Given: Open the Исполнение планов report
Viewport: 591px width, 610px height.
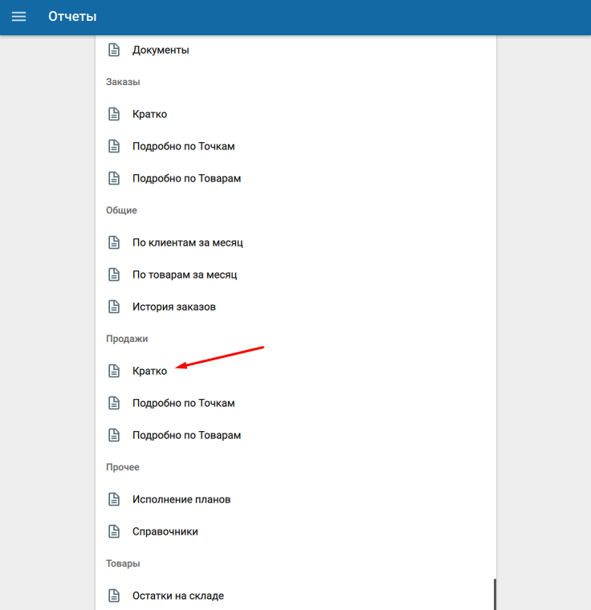Looking at the screenshot, I should (x=181, y=499).
